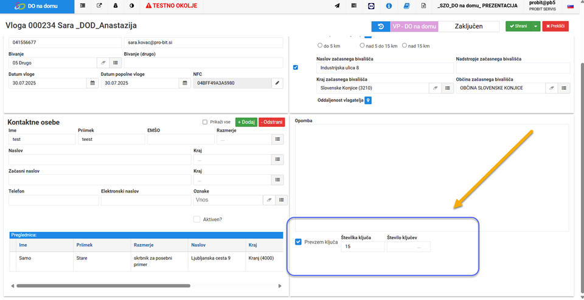Click the green Dodaj button

click(x=246, y=122)
